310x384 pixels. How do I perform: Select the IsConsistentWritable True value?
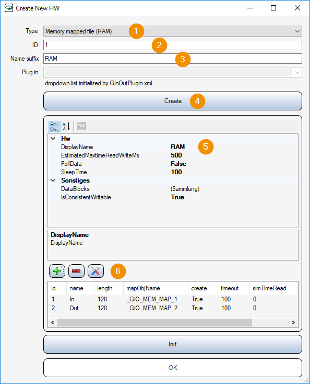(177, 197)
